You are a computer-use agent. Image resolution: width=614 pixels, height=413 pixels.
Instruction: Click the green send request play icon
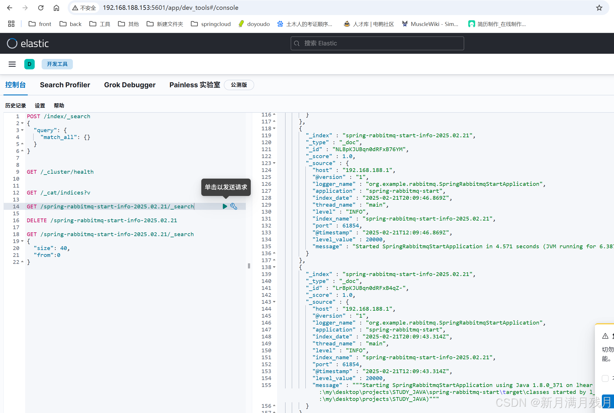tap(225, 206)
